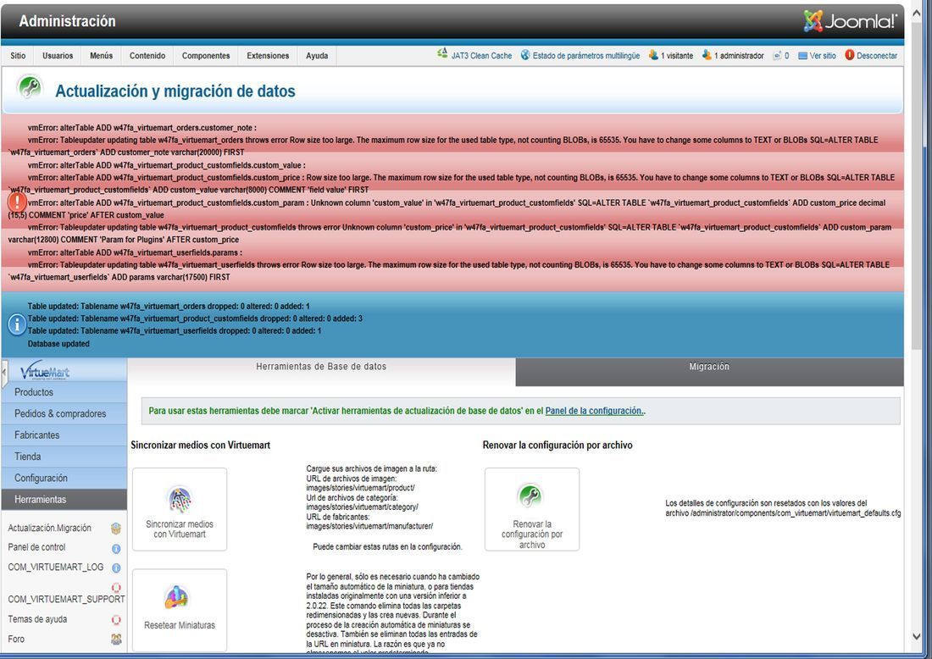The width and height of the screenshot is (932, 659).
Task: Open the Menús menu
Action: [x=101, y=56]
